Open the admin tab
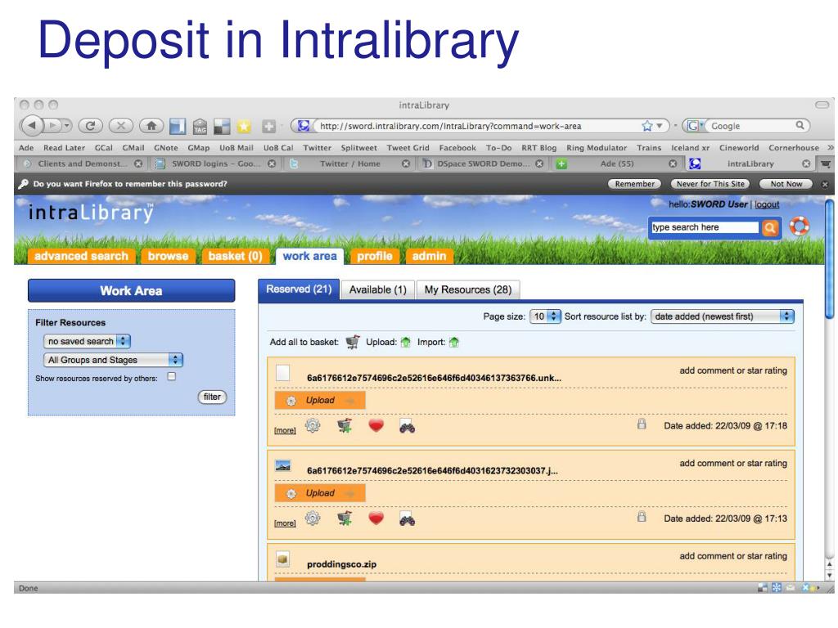The image size is (838, 628). click(x=429, y=256)
